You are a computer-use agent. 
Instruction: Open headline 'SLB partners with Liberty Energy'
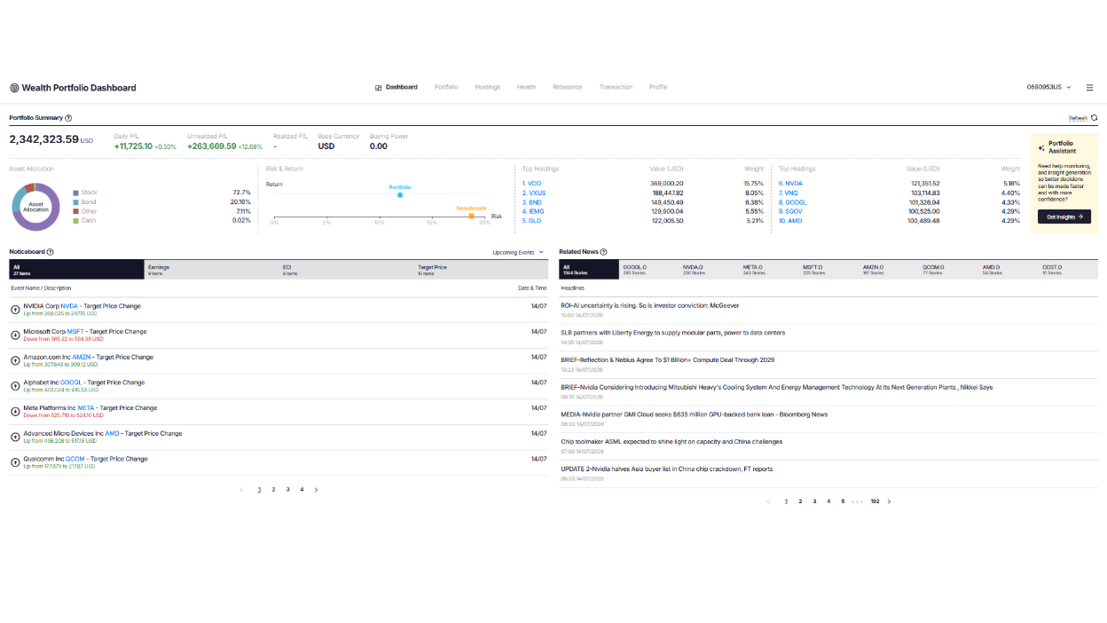click(672, 333)
